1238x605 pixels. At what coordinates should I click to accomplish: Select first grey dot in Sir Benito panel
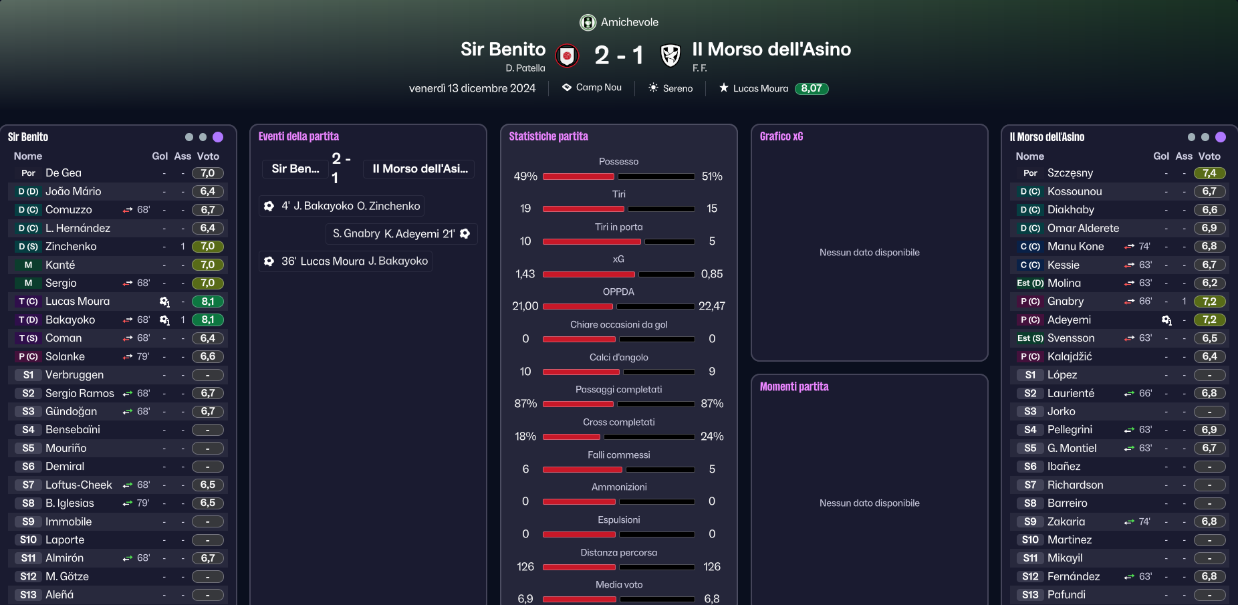189,137
